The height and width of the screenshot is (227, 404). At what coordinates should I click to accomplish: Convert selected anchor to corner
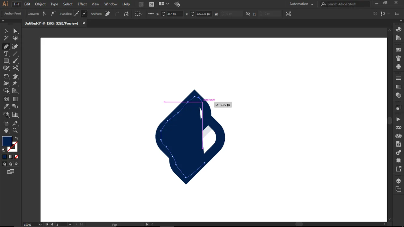coord(45,14)
